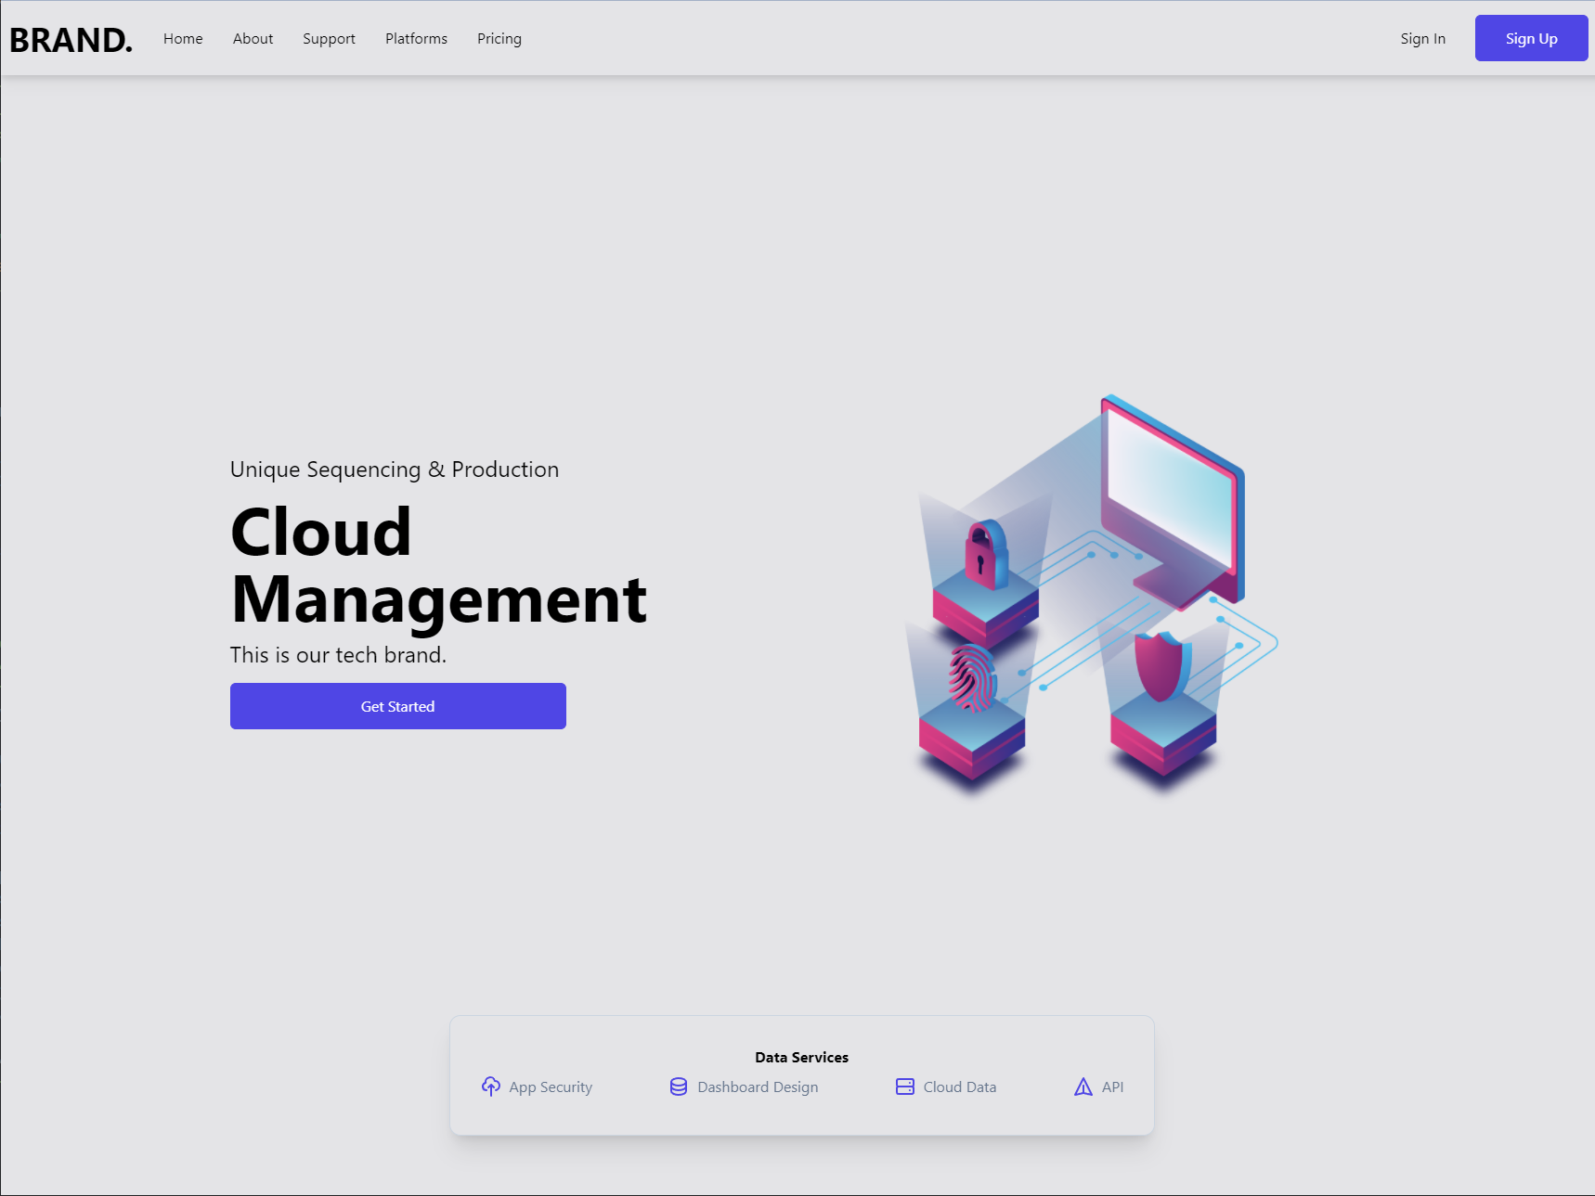Select the Cloud Data label
The image size is (1595, 1196).
click(960, 1087)
